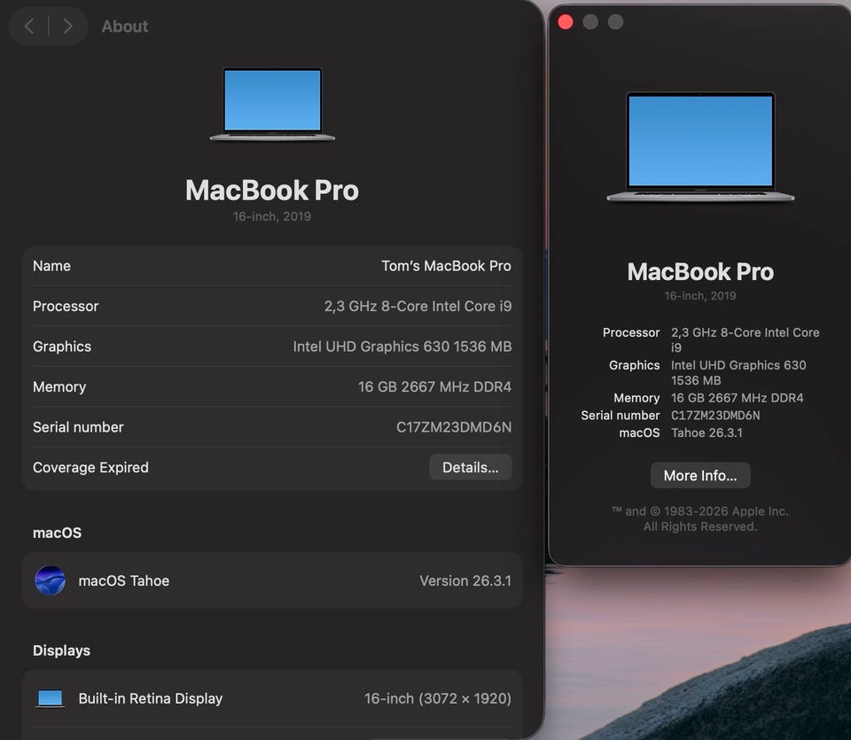Click MacBook Pro title in About This Mac window
Viewport: 851px width, 740px height.
click(700, 272)
